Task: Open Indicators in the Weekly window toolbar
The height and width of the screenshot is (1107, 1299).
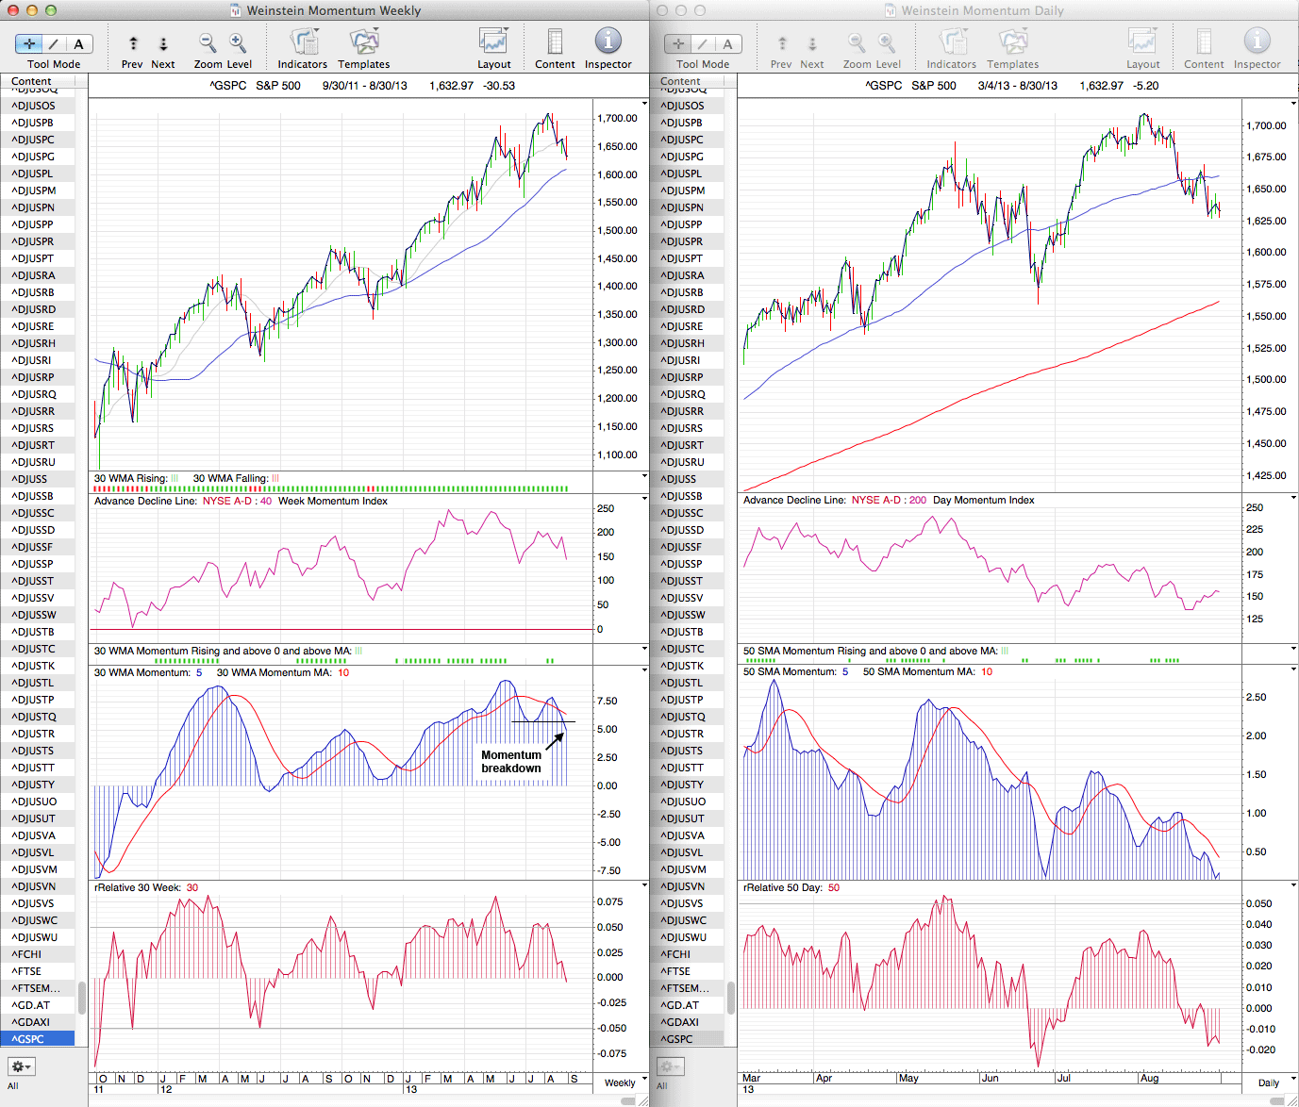Action: point(303,41)
